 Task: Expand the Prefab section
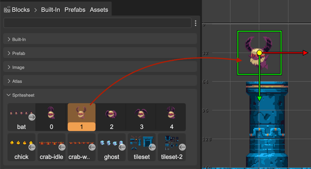click(100, 53)
